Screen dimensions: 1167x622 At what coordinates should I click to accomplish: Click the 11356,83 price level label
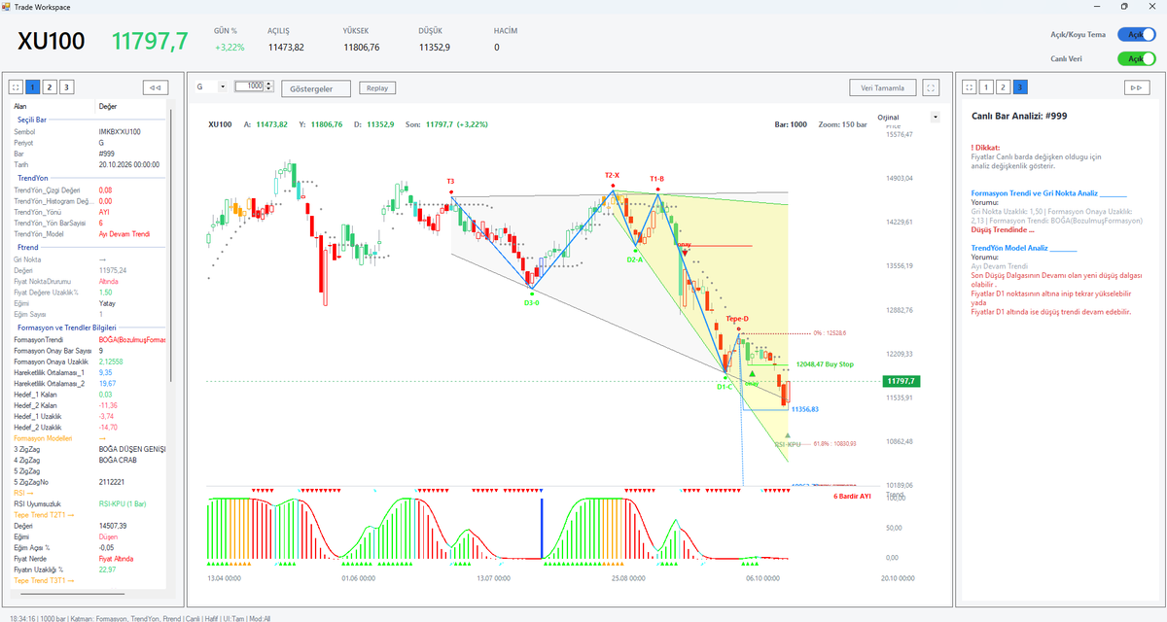point(804,409)
